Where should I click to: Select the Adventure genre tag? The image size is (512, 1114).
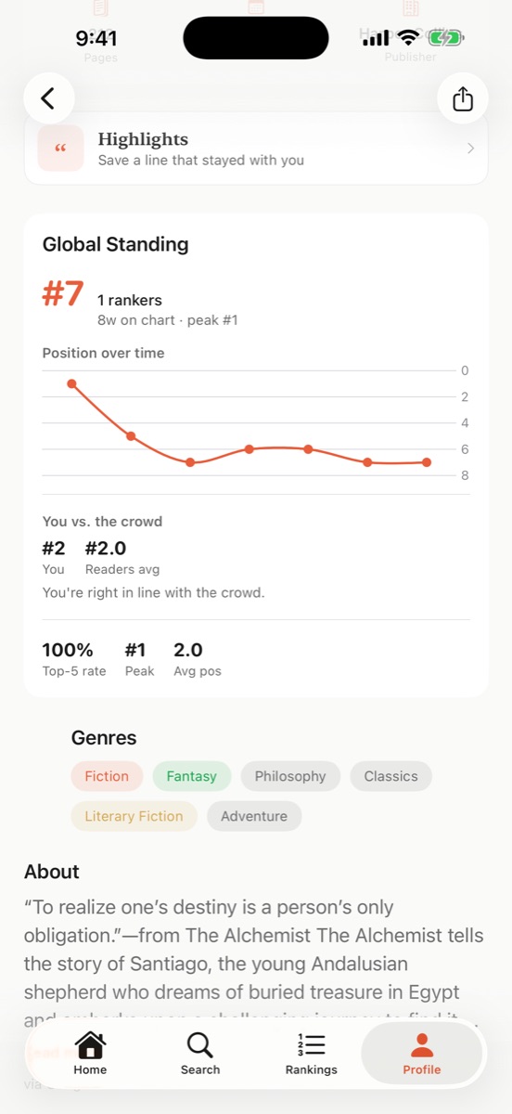tap(254, 816)
